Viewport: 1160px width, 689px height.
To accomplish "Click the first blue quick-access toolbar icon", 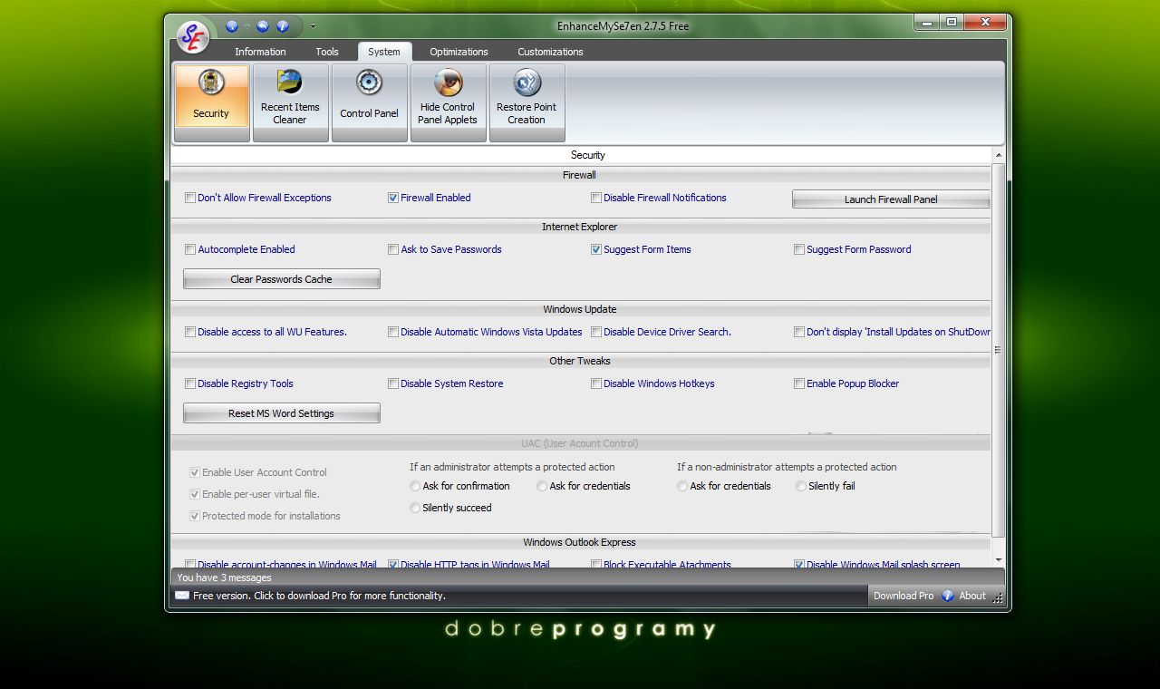I will [231, 26].
